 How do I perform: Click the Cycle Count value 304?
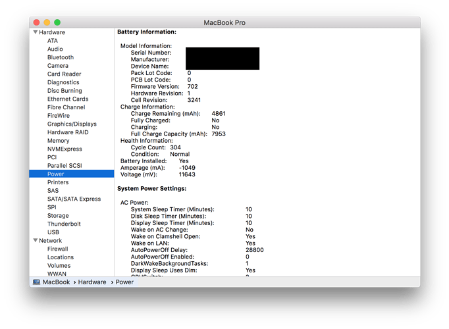coord(175,147)
